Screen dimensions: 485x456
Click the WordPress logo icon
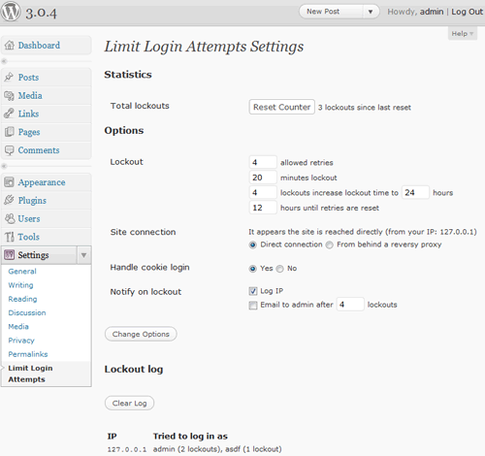tap(11, 12)
